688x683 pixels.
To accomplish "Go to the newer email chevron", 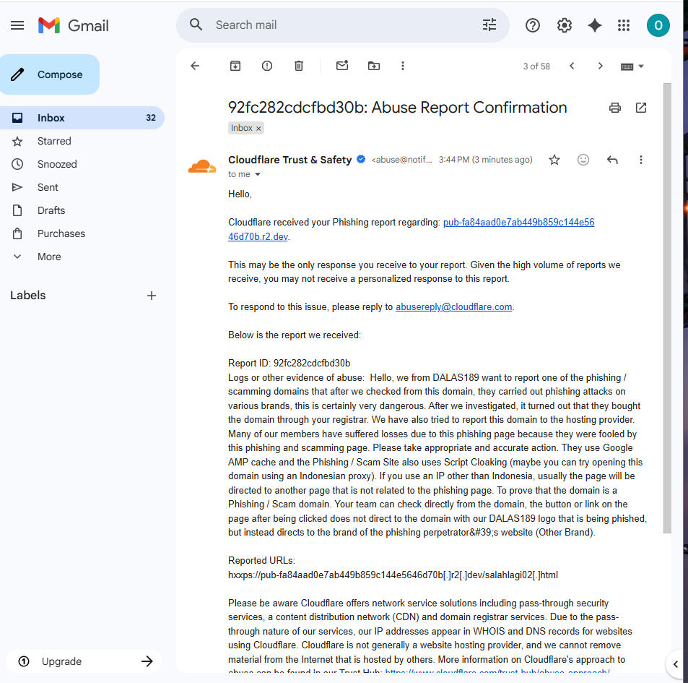I will point(572,66).
